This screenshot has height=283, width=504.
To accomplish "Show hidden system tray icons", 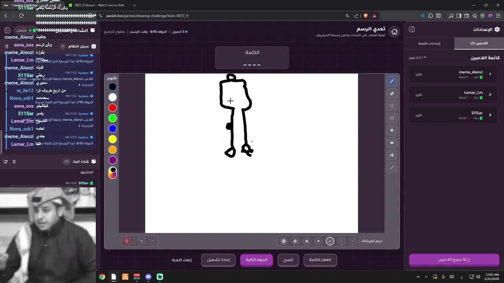I will click(x=418, y=277).
